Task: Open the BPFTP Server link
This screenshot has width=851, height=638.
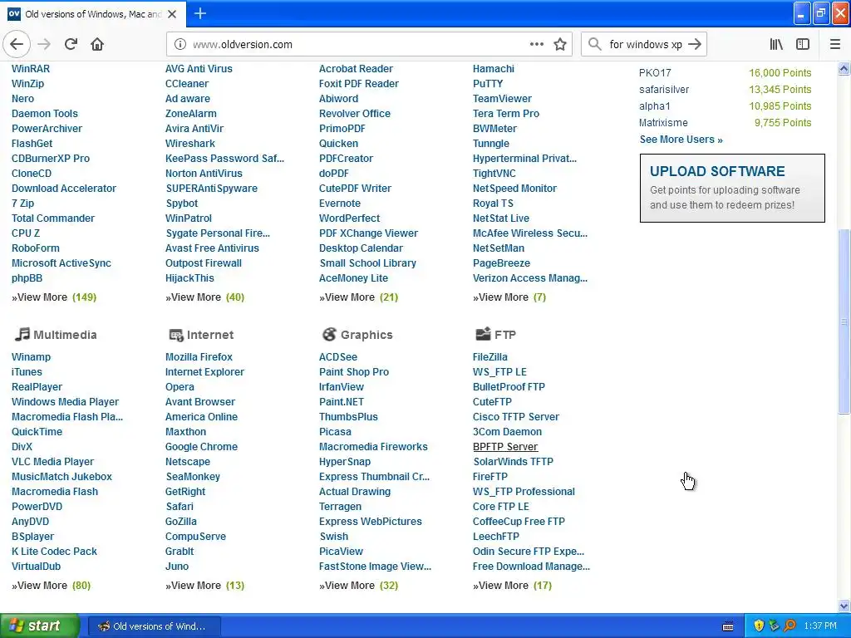Action: pyautogui.click(x=505, y=446)
